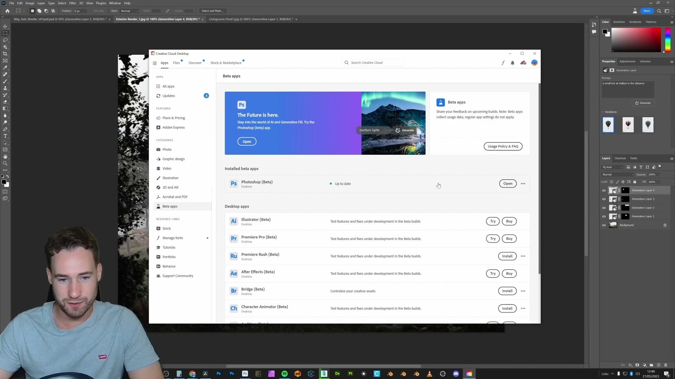
Task: Open more options for Premiere Rush (Beta)
Action: tap(523, 256)
